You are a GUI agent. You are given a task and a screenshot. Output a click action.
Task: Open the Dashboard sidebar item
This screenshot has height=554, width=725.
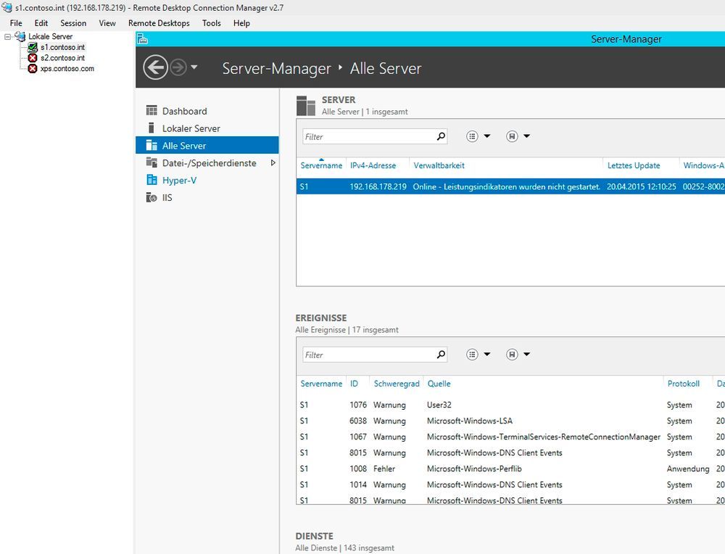[184, 111]
